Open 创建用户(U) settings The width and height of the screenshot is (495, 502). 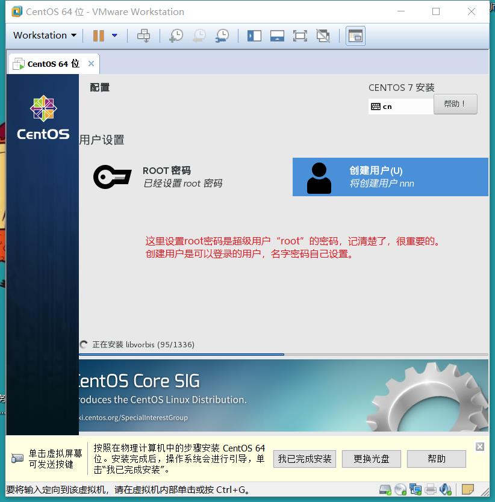coord(390,177)
